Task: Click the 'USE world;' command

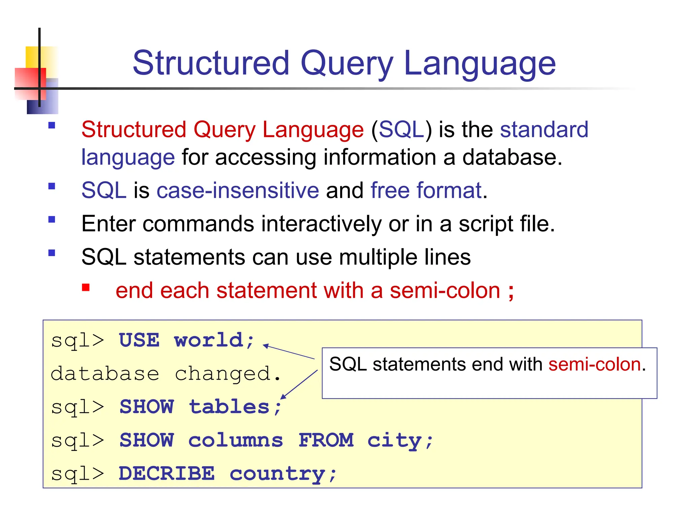Action: [x=187, y=340]
